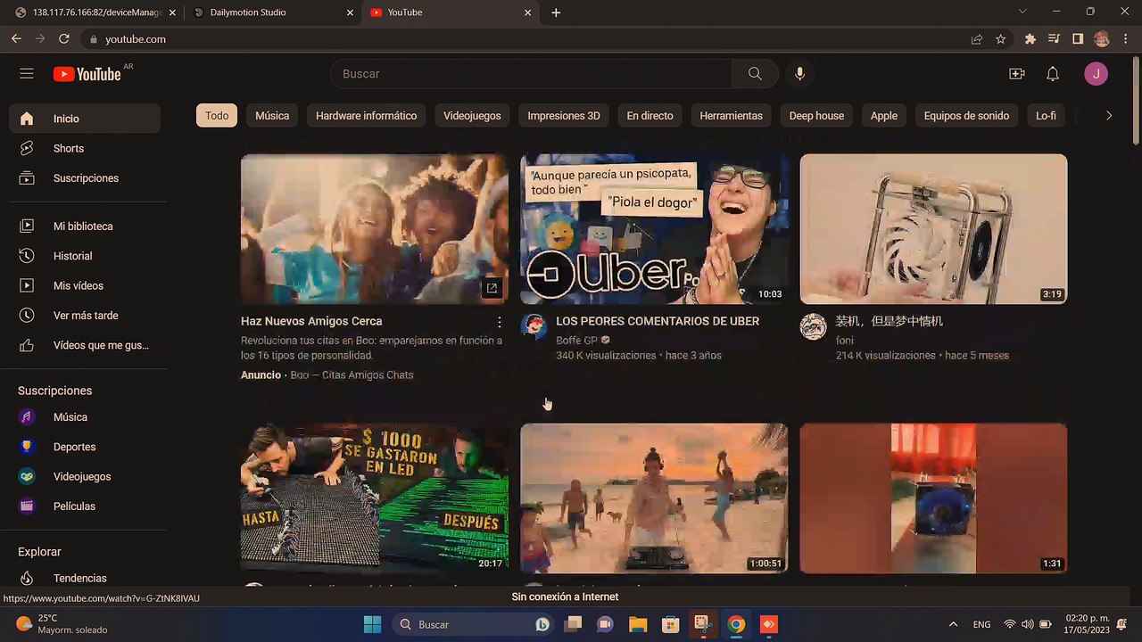Switch to the Dailymotion Studio browser tab

(x=271, y=12)
